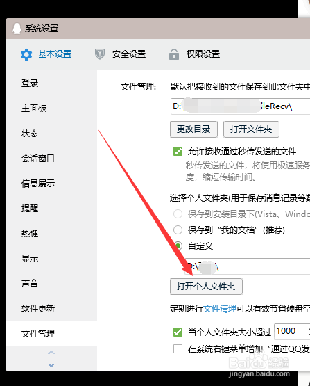Image resolution: width=310 pixels, height=386 pixels.
Task: Click the custom personal folder path field
Action: tap(248, 266)
